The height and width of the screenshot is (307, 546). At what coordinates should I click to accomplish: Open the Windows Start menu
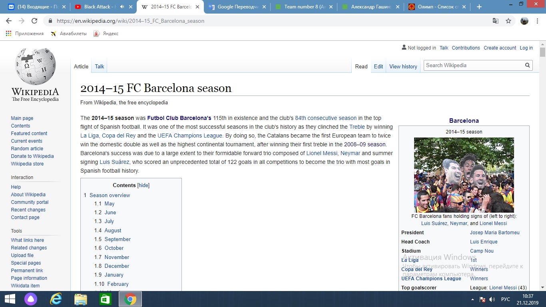[x=10, y=299]
